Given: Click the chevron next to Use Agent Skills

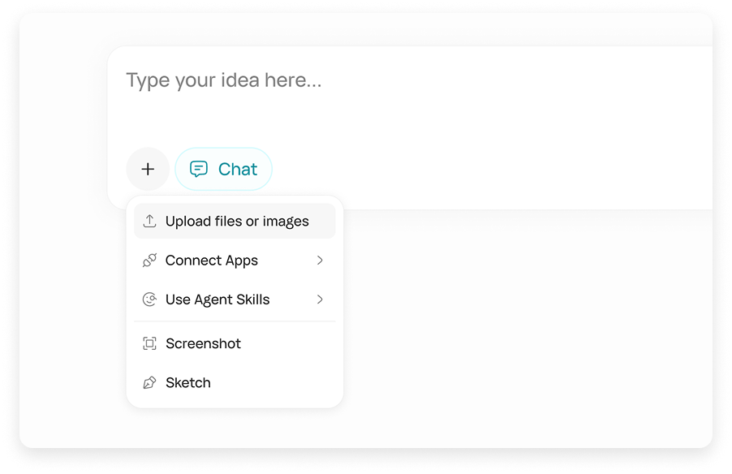Looking at the screenshot, I should tap(321, 299).
